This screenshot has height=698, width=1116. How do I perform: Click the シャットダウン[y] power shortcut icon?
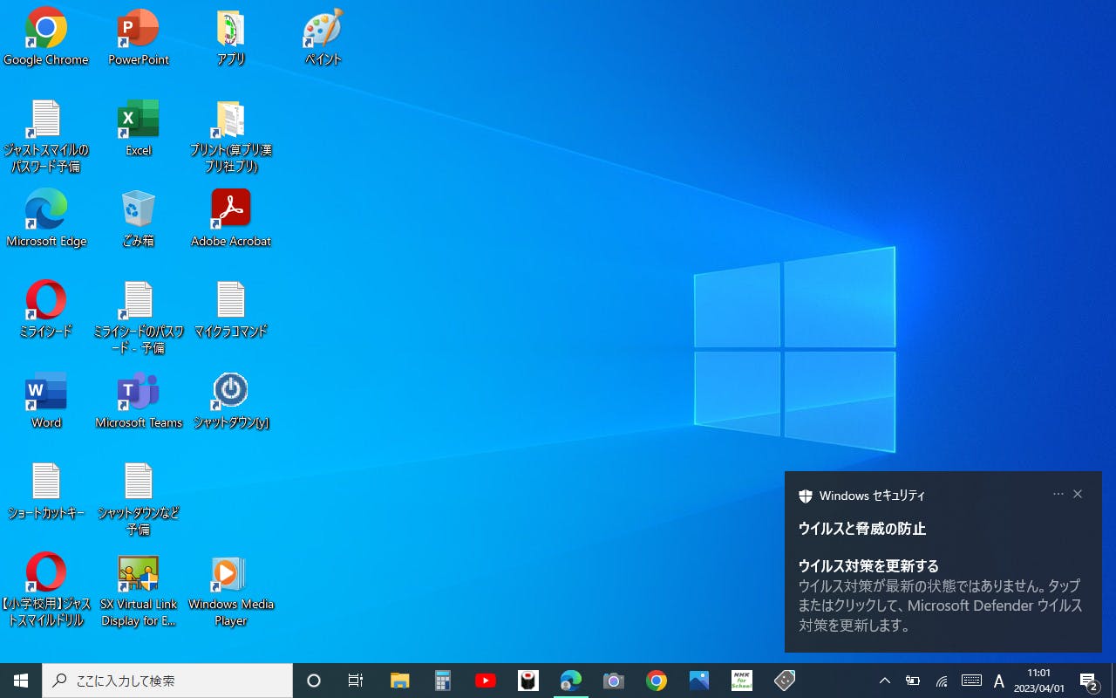[231, 392]
